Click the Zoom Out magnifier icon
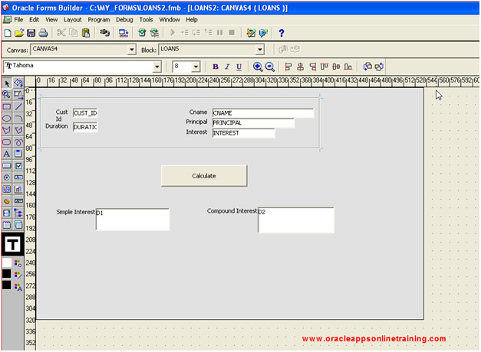The width and height of the screenshot is (481, 352). coord(270,67)
